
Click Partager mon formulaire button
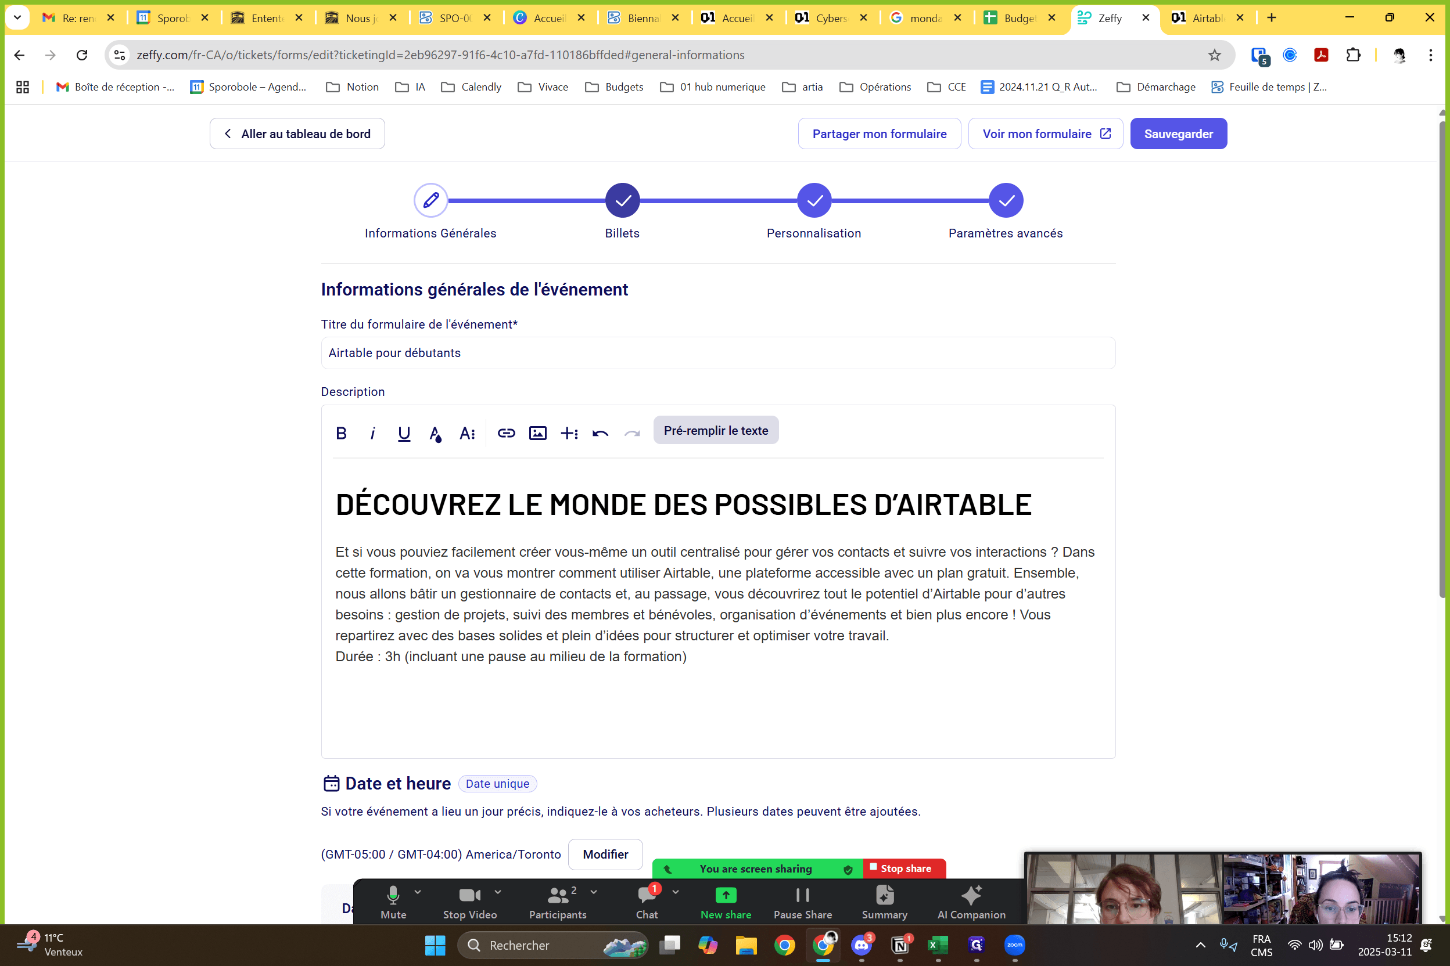(879, 134)
